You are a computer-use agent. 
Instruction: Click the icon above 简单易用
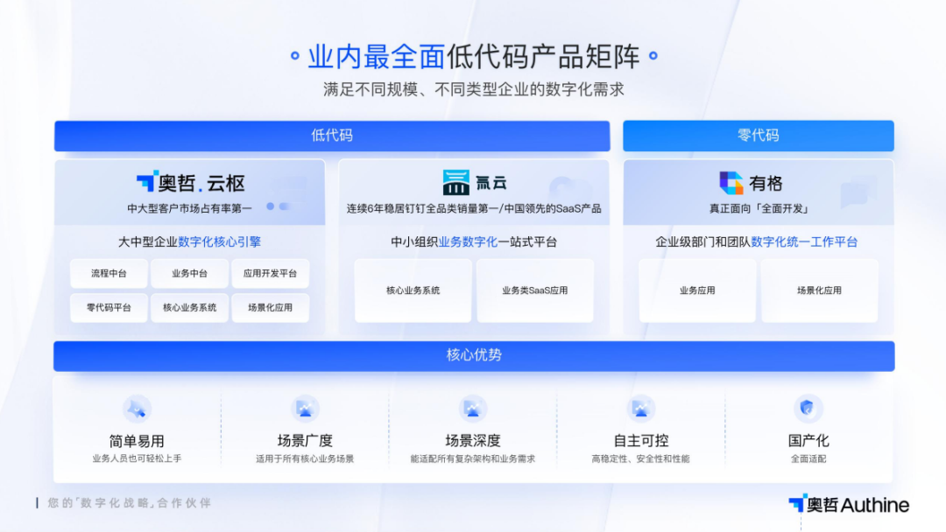[137, 409]
